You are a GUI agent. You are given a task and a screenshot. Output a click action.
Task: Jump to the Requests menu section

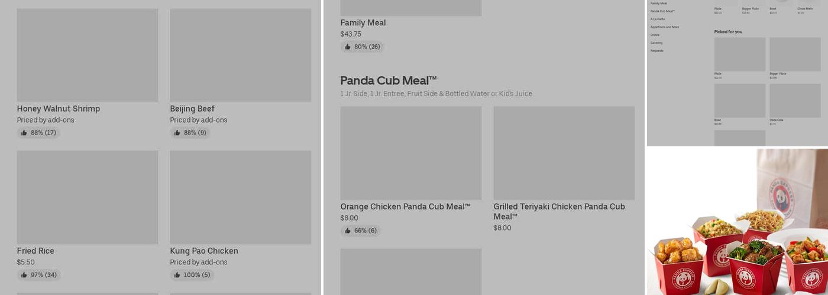(657, 51)
